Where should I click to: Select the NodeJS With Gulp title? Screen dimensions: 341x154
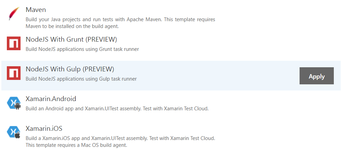(54, 69)
